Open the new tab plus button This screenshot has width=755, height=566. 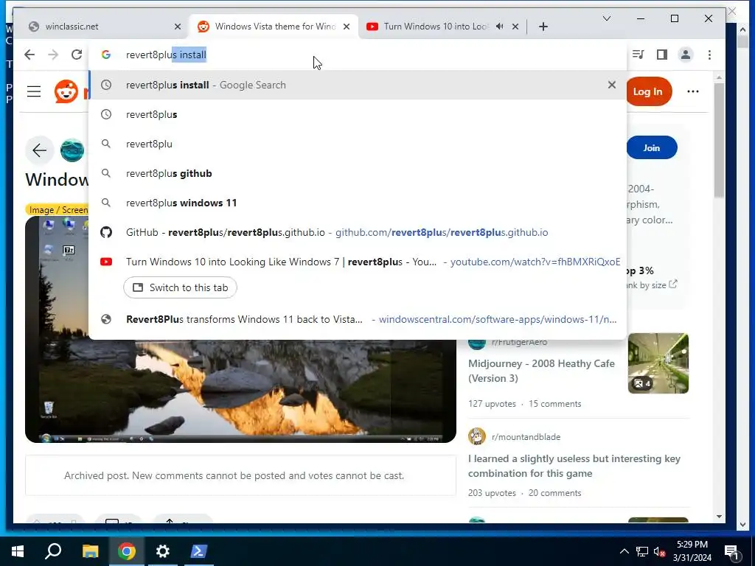pyautogui.click(x=543, y=27)
